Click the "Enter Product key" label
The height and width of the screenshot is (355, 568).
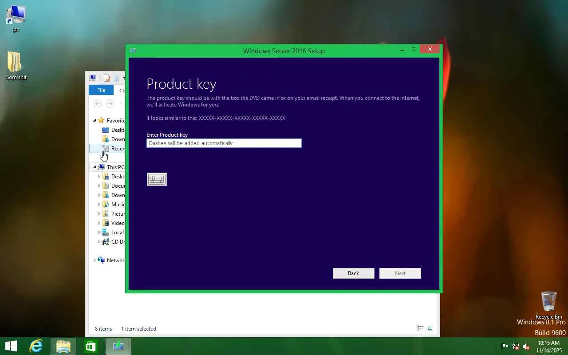pyautogui.click(x=167, y=135)
